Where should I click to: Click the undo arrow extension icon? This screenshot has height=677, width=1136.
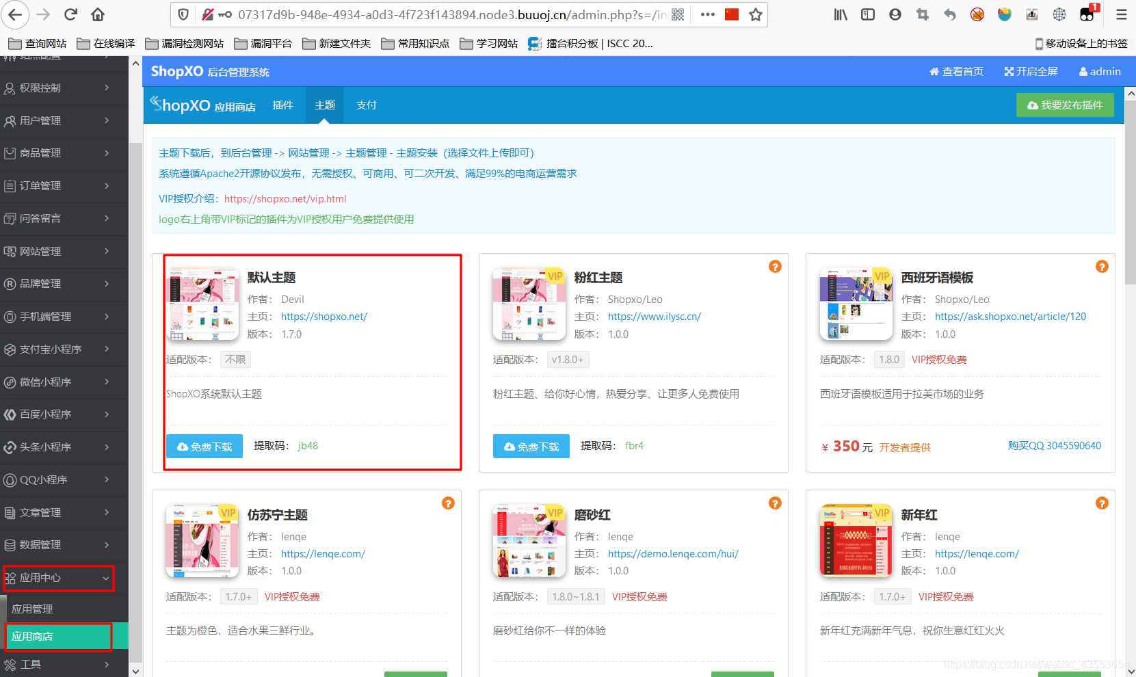click(950, 14)
